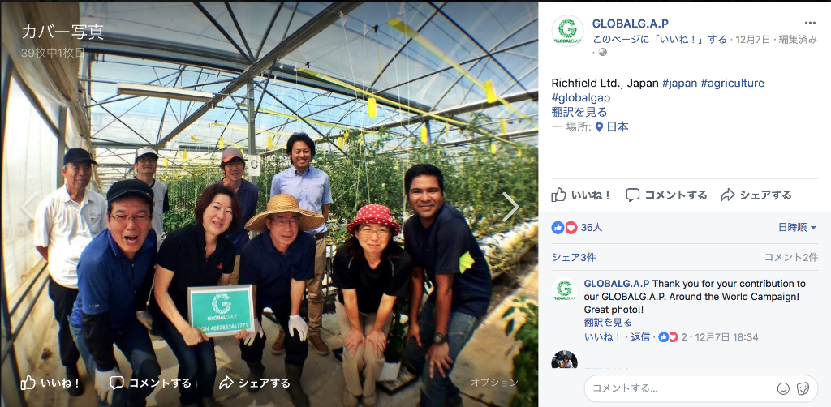Open オプション menu on photo
This screenshot has height=407, width=831.
(494, 382)
